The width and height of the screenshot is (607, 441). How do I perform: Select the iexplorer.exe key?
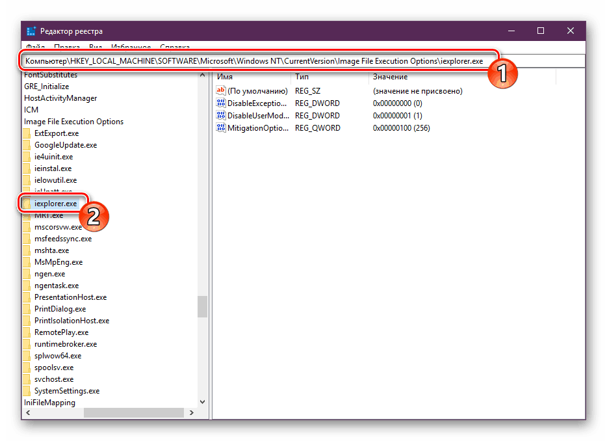click(55, 204)
